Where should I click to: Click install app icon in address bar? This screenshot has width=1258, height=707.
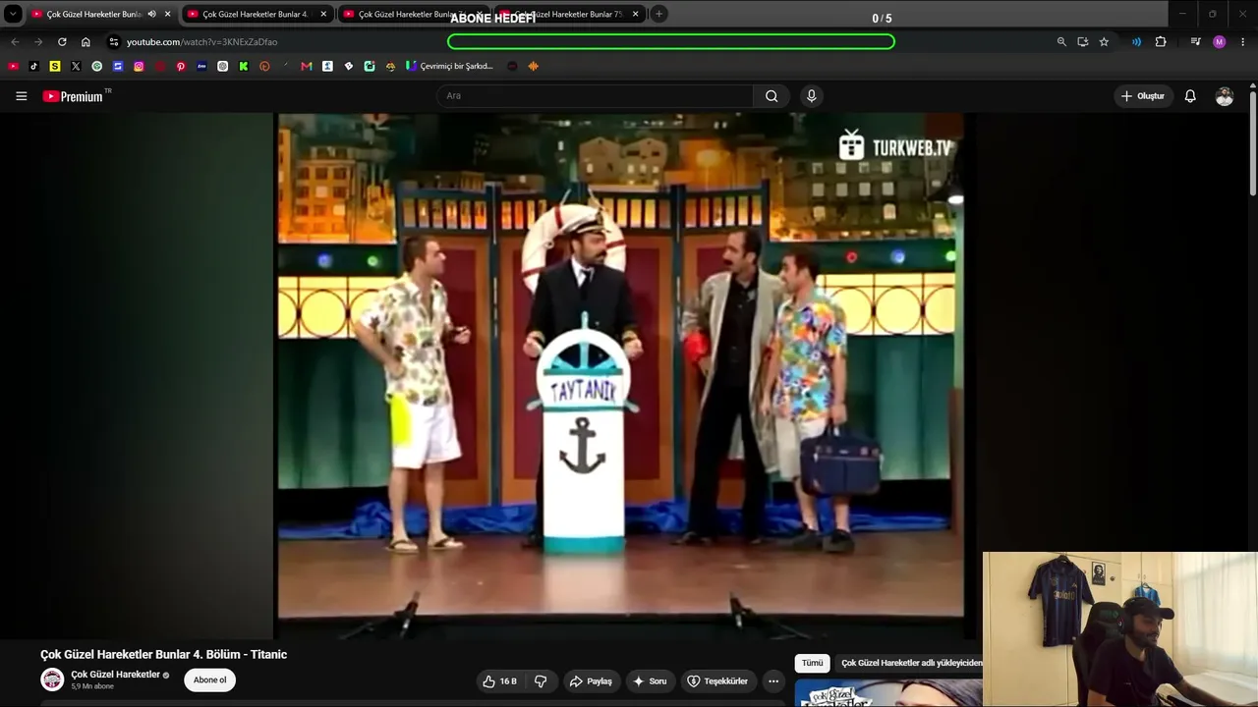pyautogui.click(x=1082, y=42)
